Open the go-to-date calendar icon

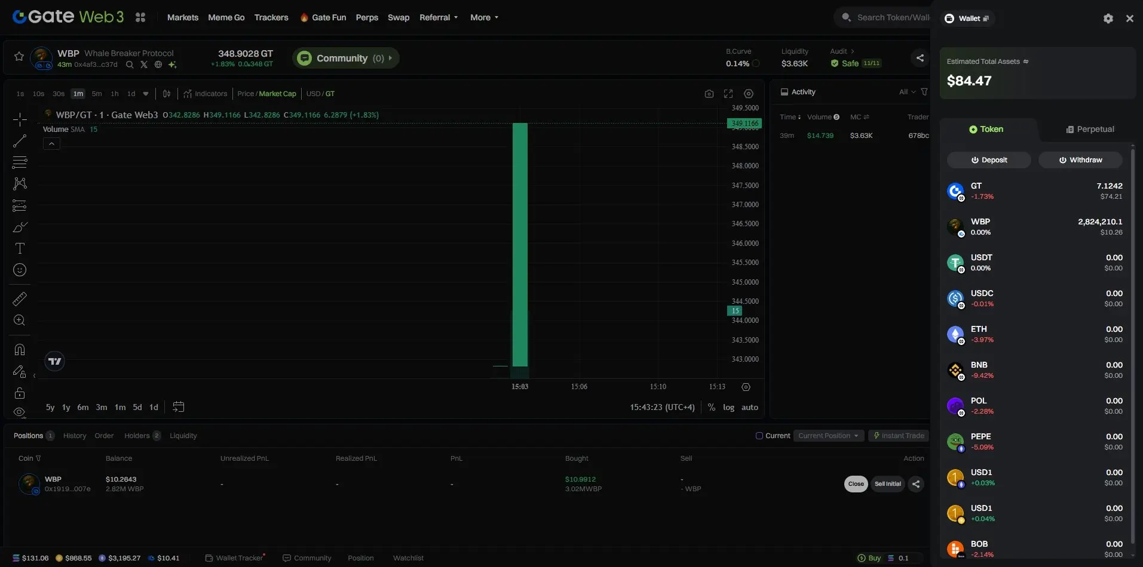click(178, 407)
